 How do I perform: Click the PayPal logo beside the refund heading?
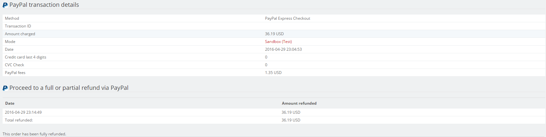[5, 88]
